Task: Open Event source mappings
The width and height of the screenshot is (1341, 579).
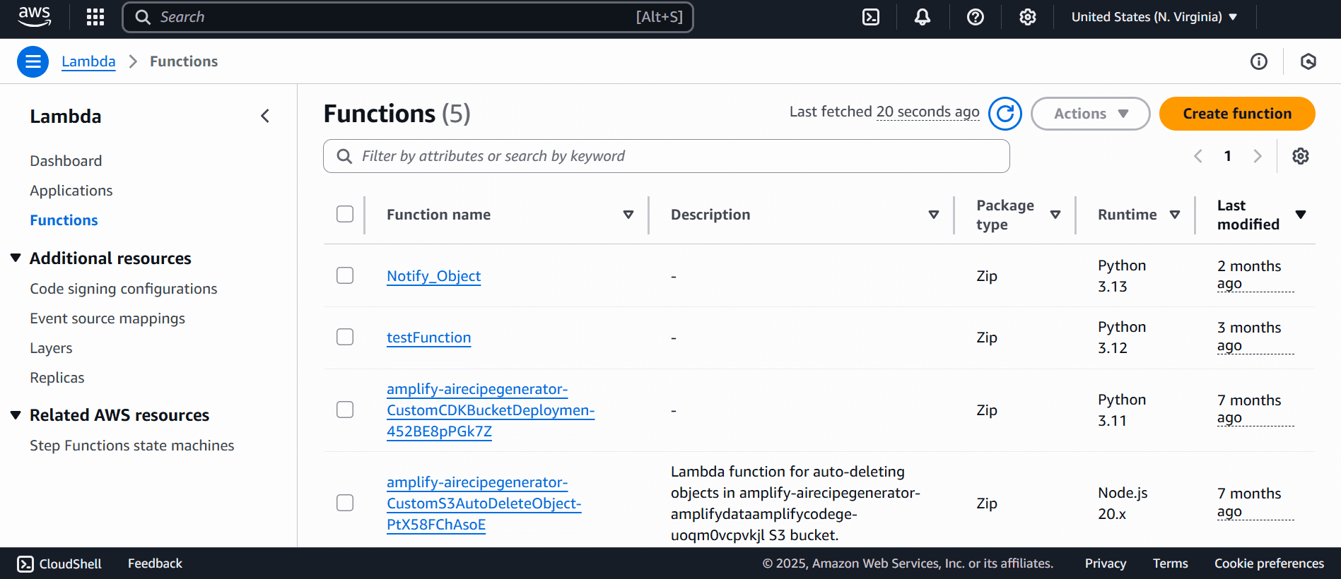Action: (x=107, y=318)
